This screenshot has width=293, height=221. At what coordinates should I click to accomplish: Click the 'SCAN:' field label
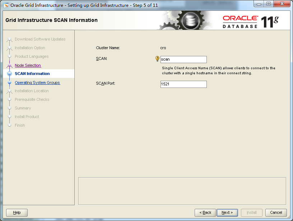click(x=102, y=58)
